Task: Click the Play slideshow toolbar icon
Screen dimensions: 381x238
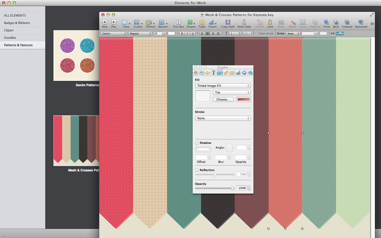Action: tap(114, 22)
